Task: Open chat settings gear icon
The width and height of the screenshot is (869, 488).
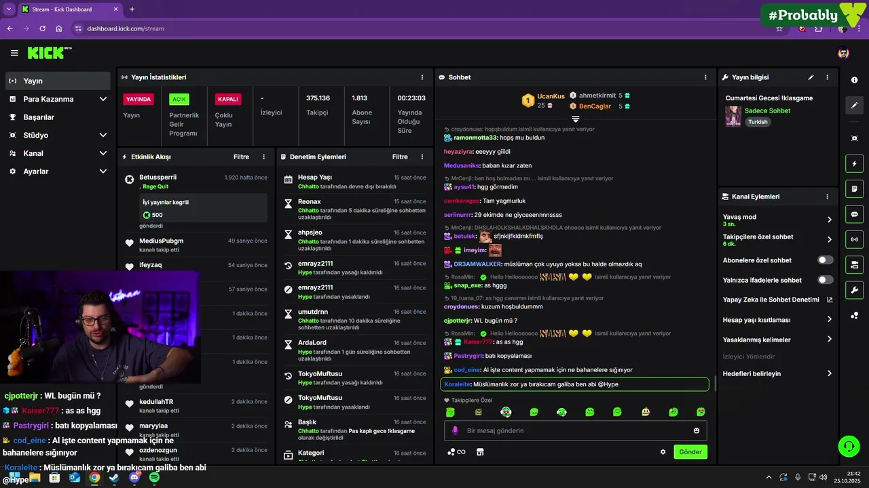Action: tap(663, 452)
